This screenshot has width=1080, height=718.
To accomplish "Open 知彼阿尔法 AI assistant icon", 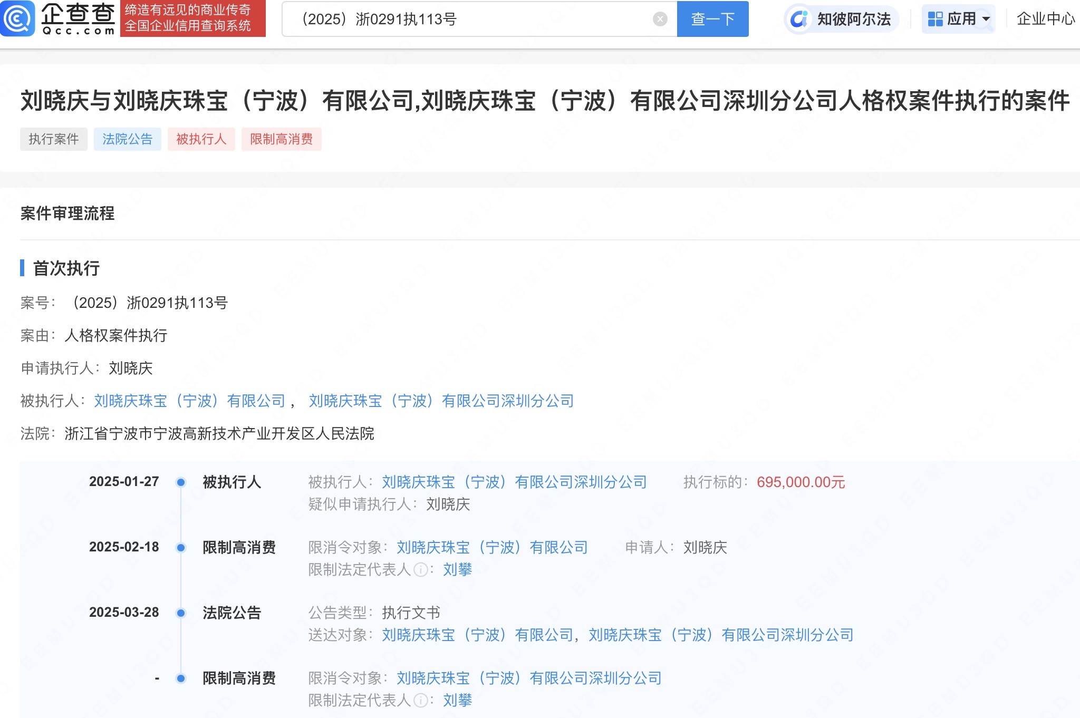I will [799, 20].
